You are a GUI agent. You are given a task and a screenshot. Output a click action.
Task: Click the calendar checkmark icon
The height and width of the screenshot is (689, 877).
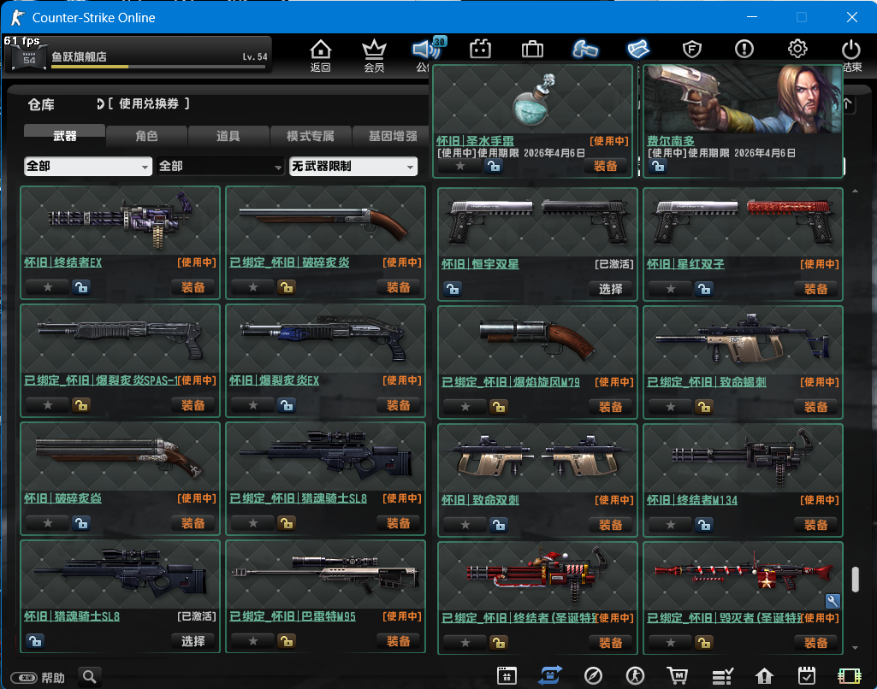click(x=807, y=676)
